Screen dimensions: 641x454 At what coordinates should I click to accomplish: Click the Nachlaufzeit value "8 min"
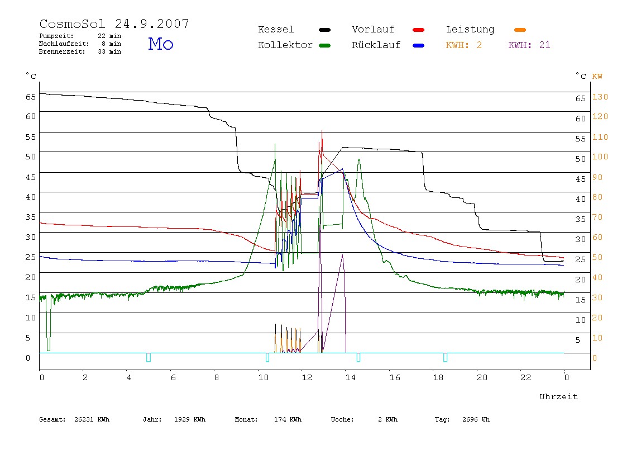point(111,44)
